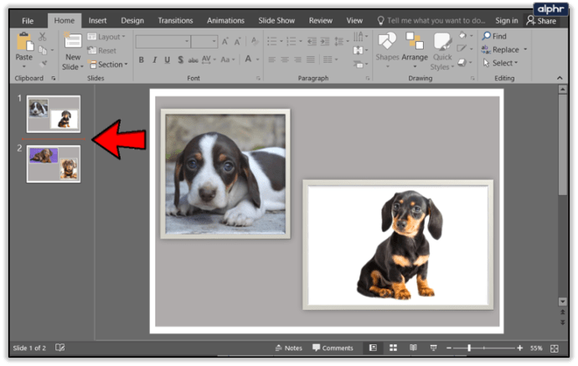Switch to Slide Sorter view
This screenshot has height=366, width=578.
click(393, 348)
